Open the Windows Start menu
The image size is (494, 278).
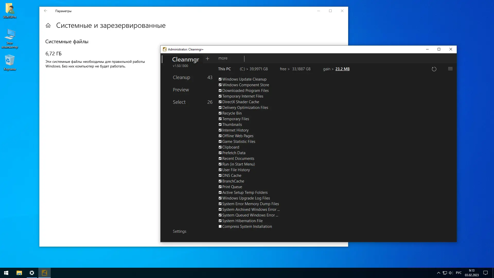click(6, 273)
